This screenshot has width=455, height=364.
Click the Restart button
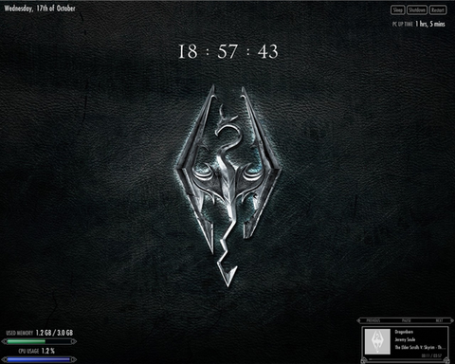[x=438, y=10]
